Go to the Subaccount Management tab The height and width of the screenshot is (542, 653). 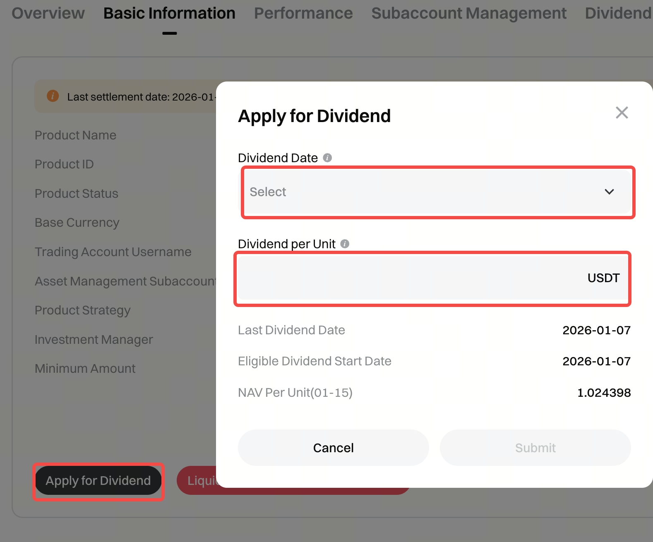(468, 13)
